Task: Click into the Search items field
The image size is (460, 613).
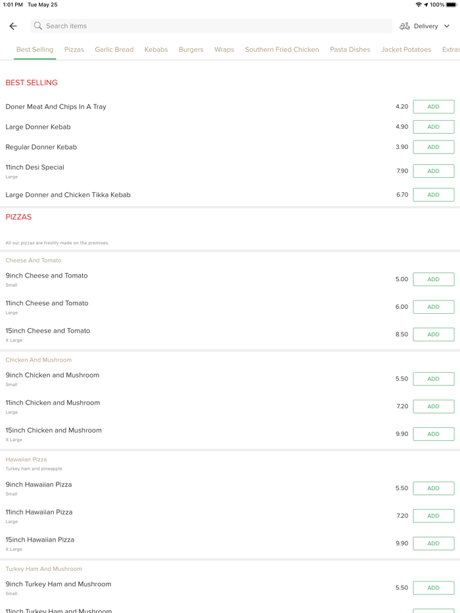Action: point(210,26)
